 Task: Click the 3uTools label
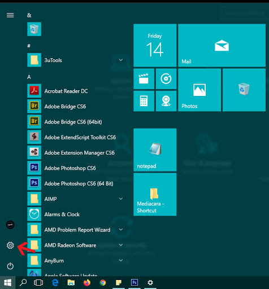coord(53,60)
